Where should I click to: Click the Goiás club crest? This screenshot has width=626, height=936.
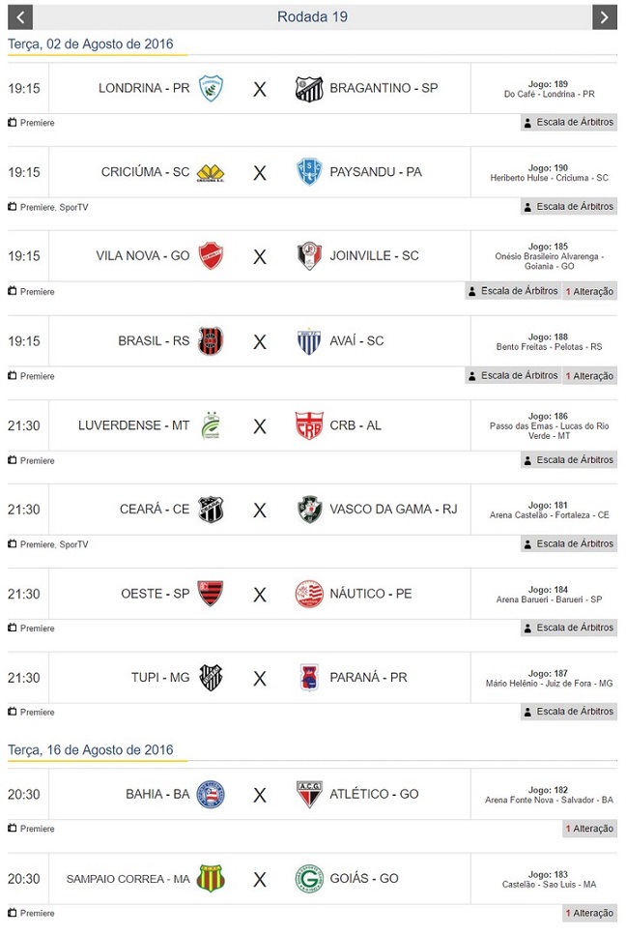click(x=308, y=879)
